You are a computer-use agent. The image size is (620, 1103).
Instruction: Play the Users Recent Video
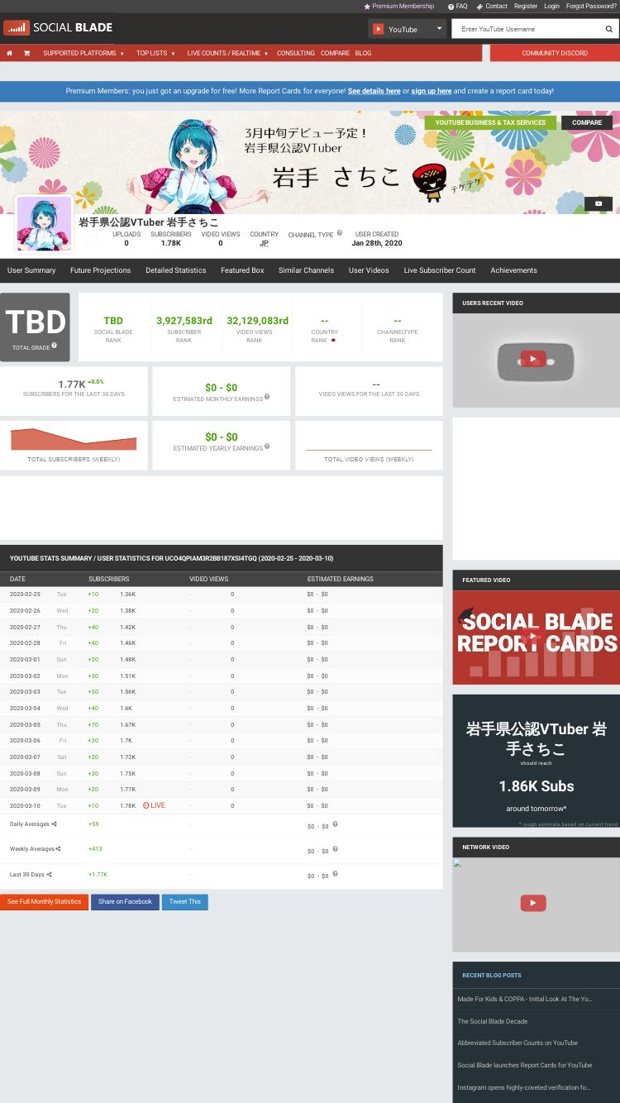[x=532, y=359]
